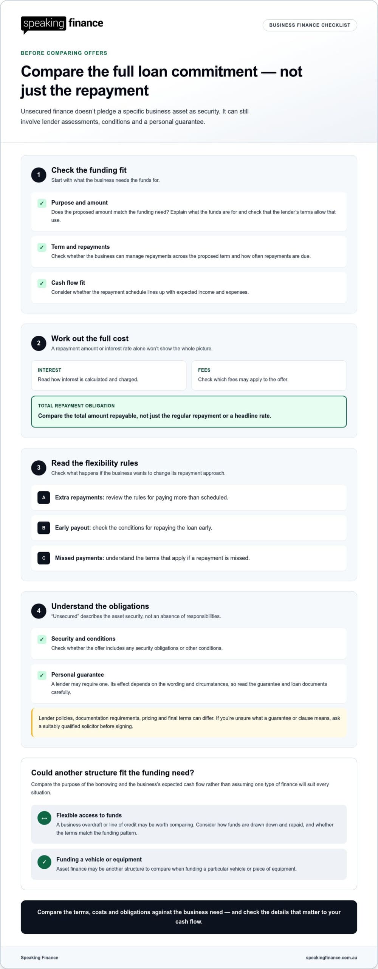Click the A badge beside Extra repayments

point(44,498)
